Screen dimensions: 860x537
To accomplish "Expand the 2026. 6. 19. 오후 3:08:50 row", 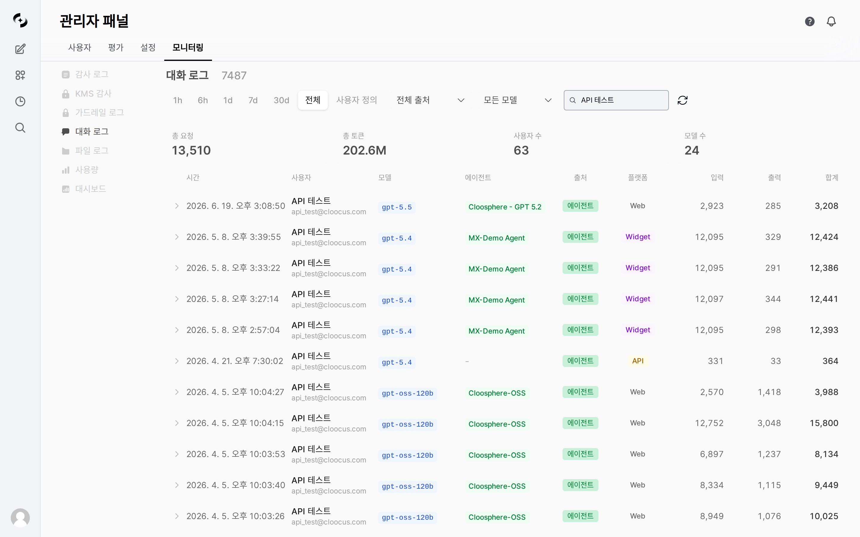I will click(176, 206).
